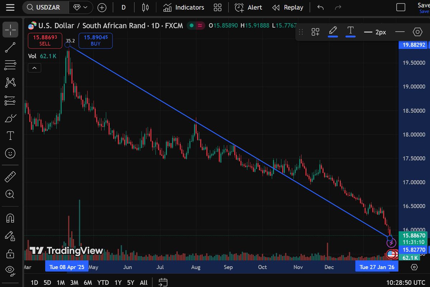Click the pink data mode indicator
Viewport: 430px width, 287px height.
200,25
